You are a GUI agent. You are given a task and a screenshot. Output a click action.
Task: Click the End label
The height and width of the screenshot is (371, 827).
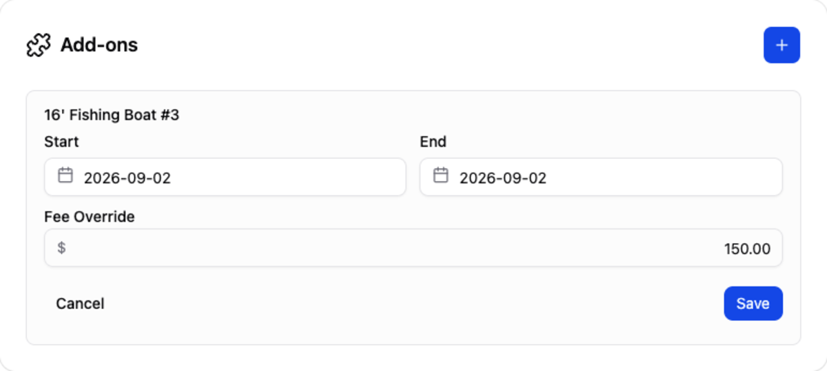[433, 142]
